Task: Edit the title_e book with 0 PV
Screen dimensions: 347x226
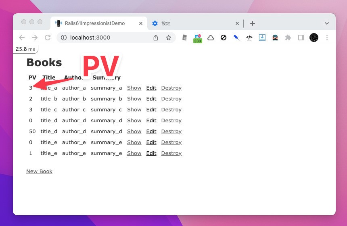Action: [151, 142]
